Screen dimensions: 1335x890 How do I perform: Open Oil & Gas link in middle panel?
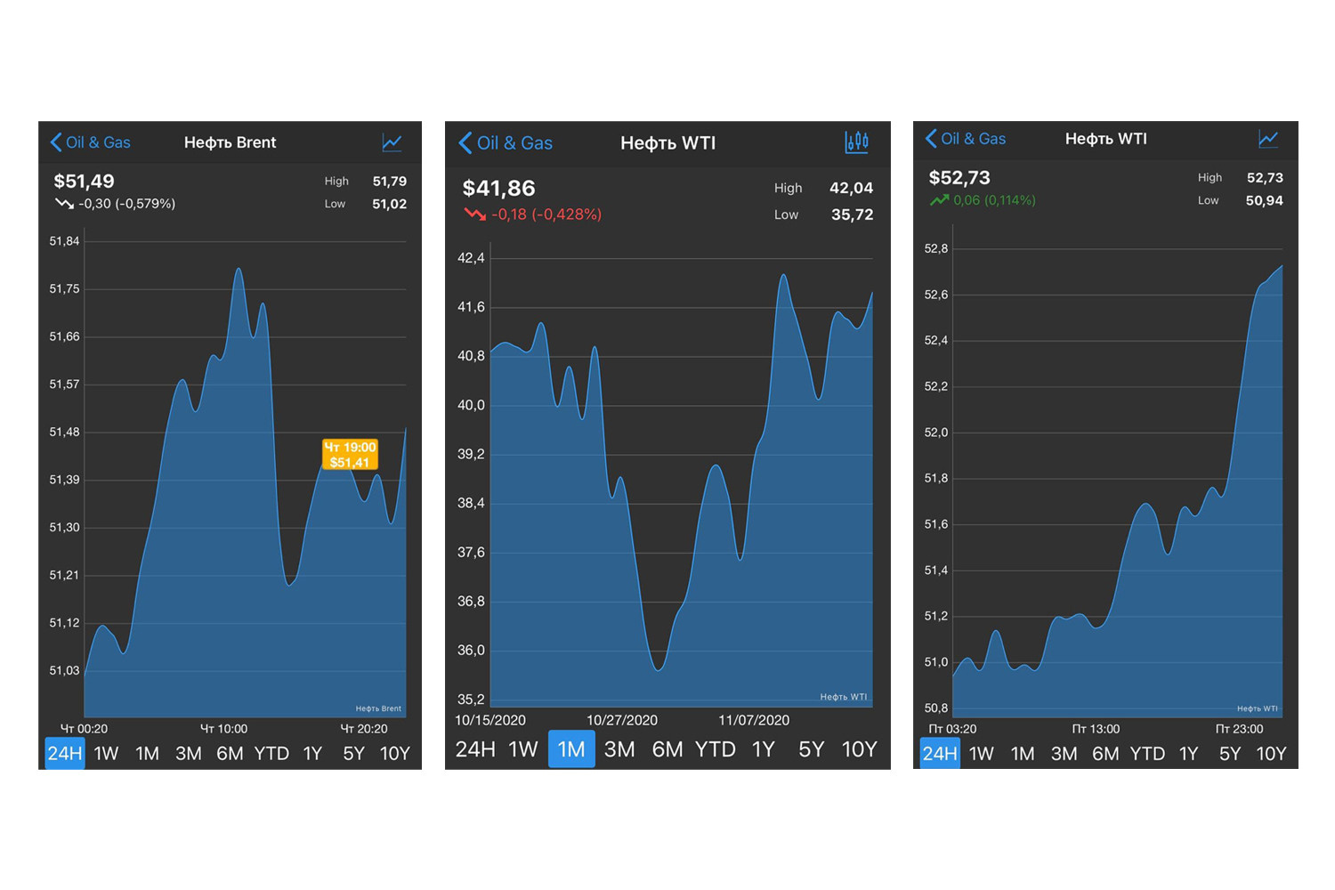pyautogui.click(x=514, y=143)
